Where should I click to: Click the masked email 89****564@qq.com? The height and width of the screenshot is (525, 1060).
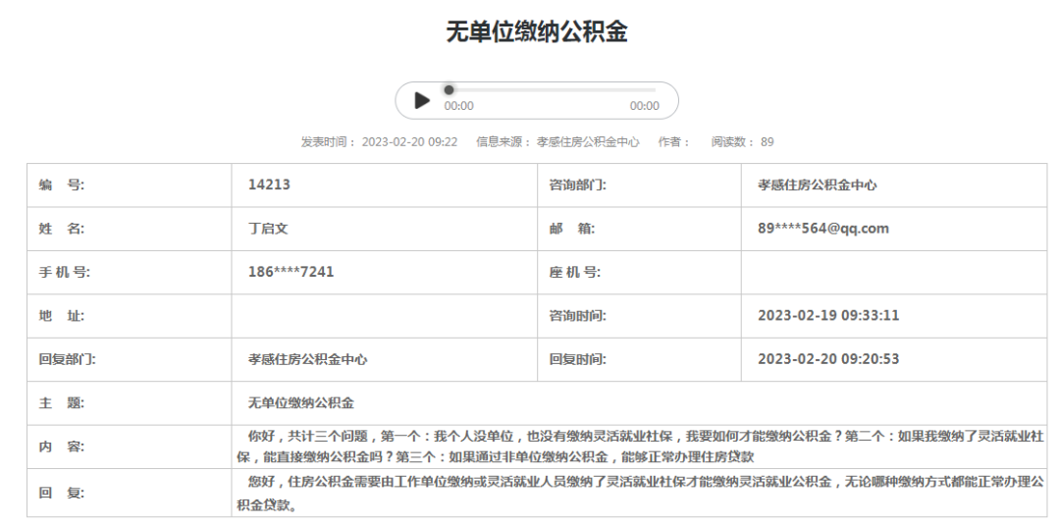(822, 229)
